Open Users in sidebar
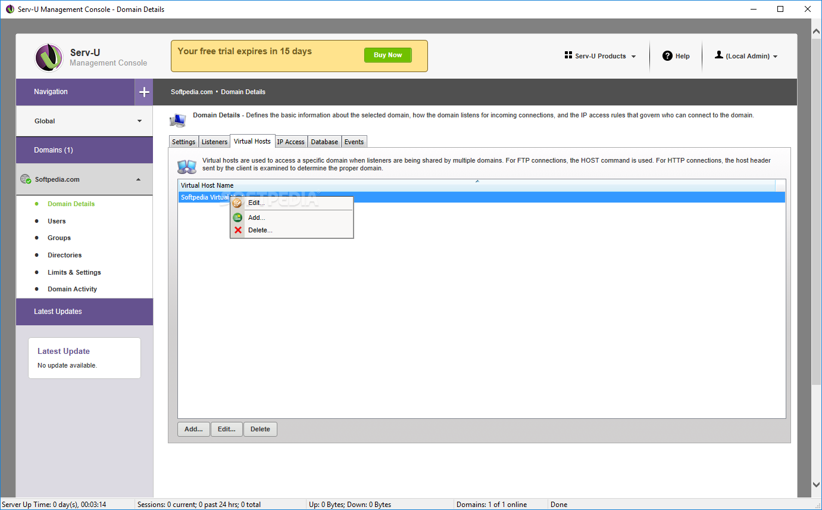The height and width of the screenshot is (510, 822). [x=57, y=221]
